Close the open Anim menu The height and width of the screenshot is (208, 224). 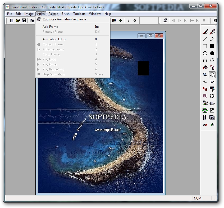(41, 14)
